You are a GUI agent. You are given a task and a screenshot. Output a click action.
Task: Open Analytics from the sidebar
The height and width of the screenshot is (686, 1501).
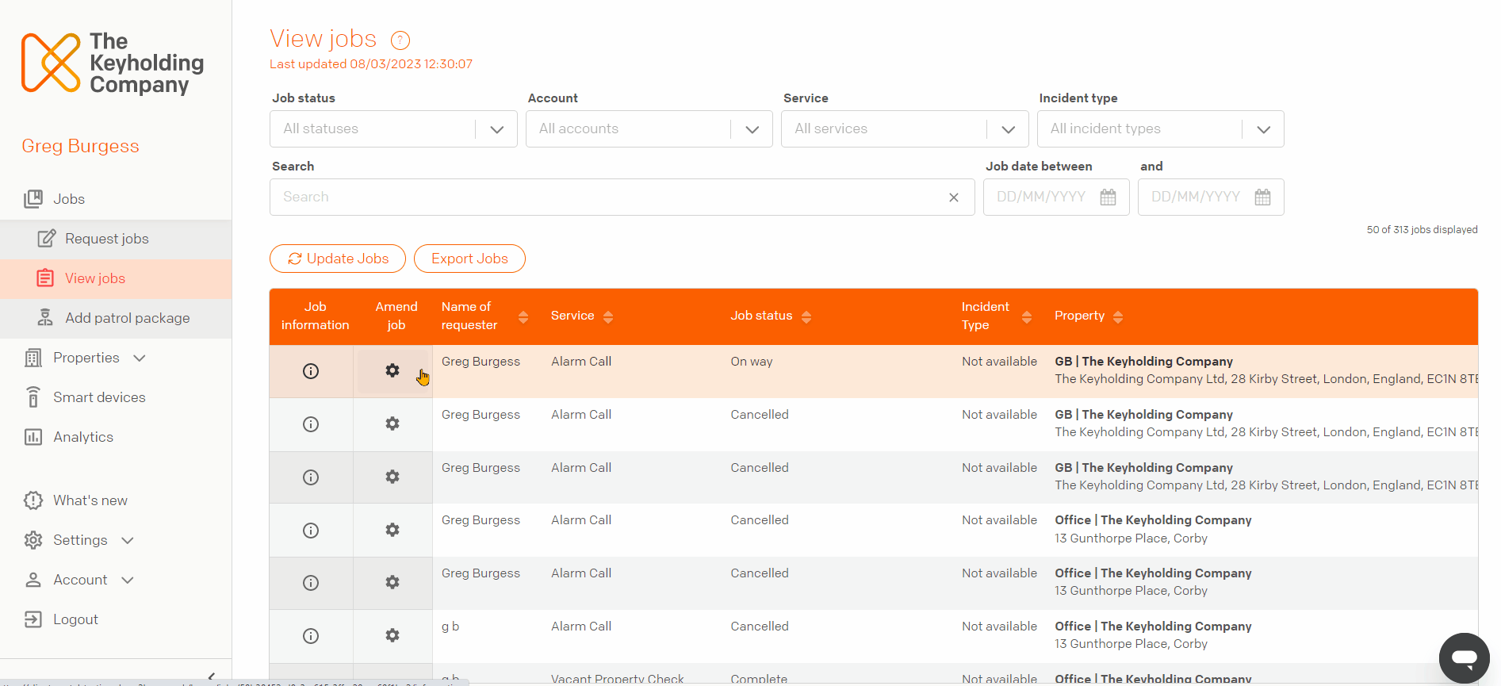click(x=83, y=437)
